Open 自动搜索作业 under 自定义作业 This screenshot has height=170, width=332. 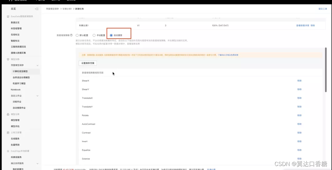coord(19,108)
